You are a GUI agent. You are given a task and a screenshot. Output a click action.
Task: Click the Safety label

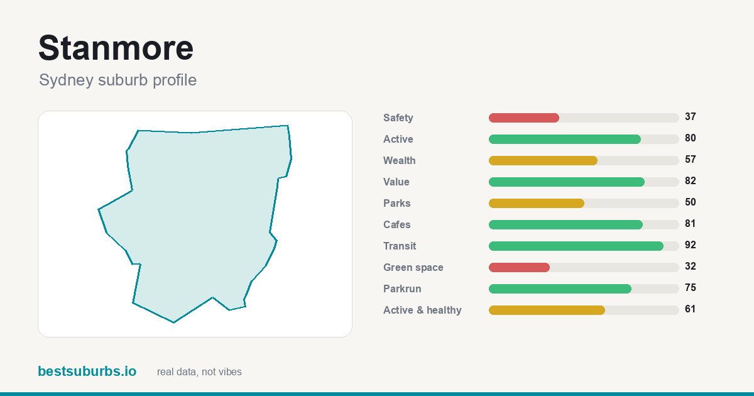(398, 118)
